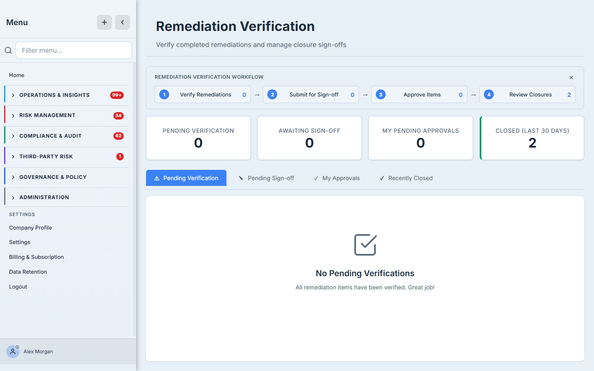Select the Pending Verification stat card
Screen dimensions: 594x371
pyautogui.click(x=198, y=138)
